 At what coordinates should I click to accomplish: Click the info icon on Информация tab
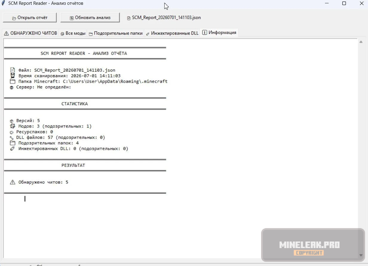coord(205,33)
